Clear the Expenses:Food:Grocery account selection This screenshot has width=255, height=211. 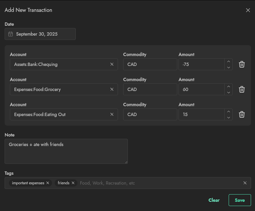(x=112, y=89)
